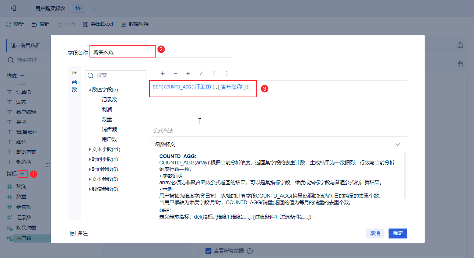Click the text-type icon of 订单ID
Screen dimensions: 474x258
10,92
